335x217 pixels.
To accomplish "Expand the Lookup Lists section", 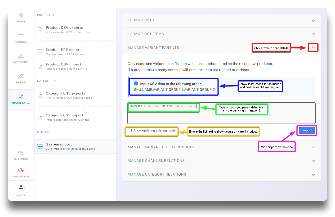I will coord(313,21).
